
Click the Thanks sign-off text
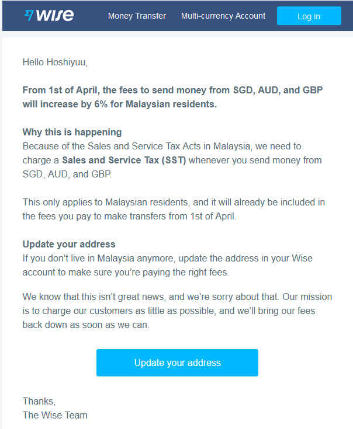[39, 401]
